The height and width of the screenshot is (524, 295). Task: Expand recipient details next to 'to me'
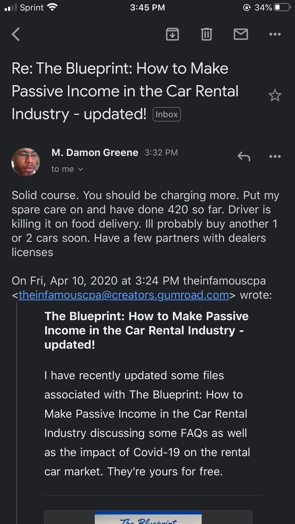(81, 169)
